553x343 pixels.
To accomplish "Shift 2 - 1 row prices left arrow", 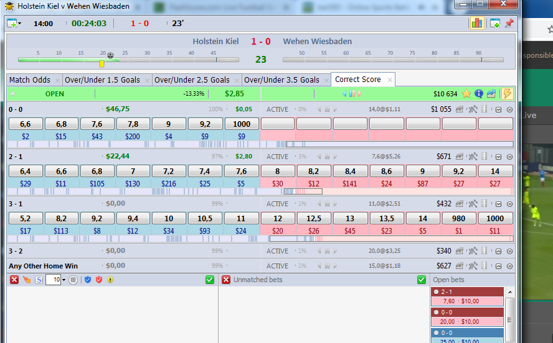I will [319, 157].
